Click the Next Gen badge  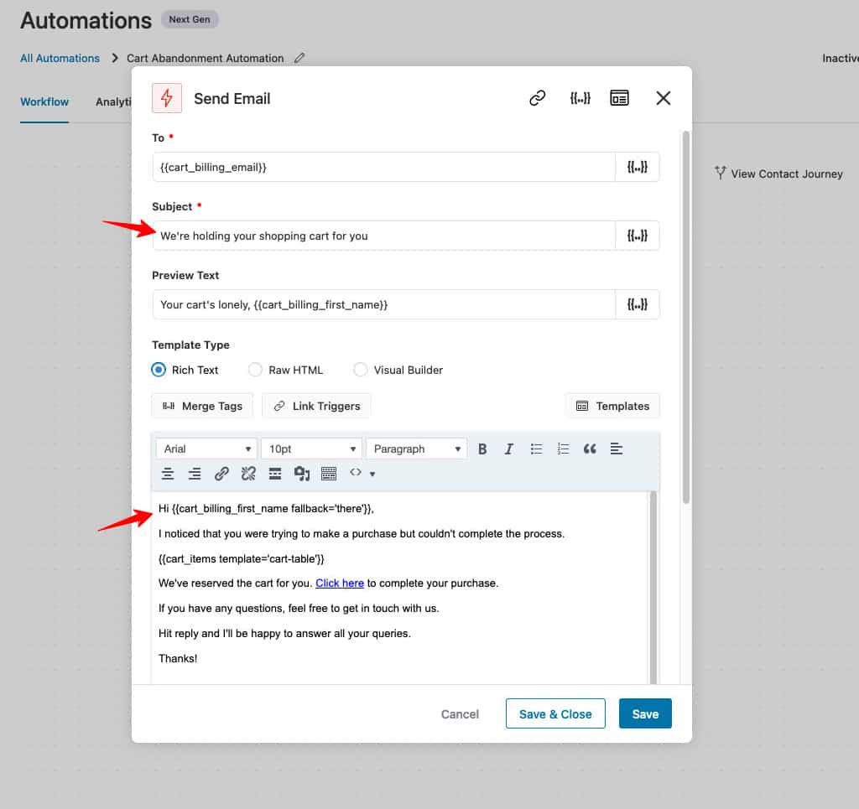click(x=190, y=20)
